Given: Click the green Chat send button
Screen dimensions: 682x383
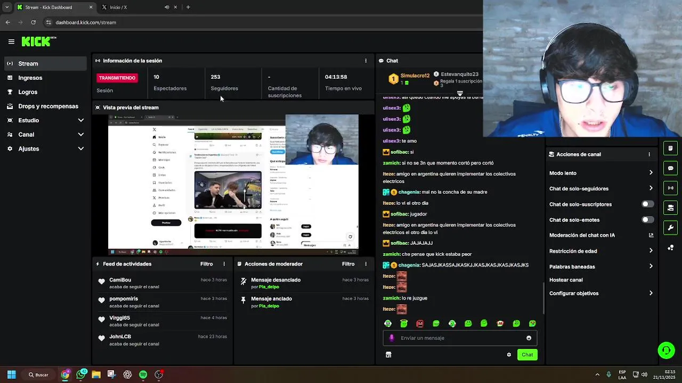Looking at the screenshot, I should tap(527, 355).
